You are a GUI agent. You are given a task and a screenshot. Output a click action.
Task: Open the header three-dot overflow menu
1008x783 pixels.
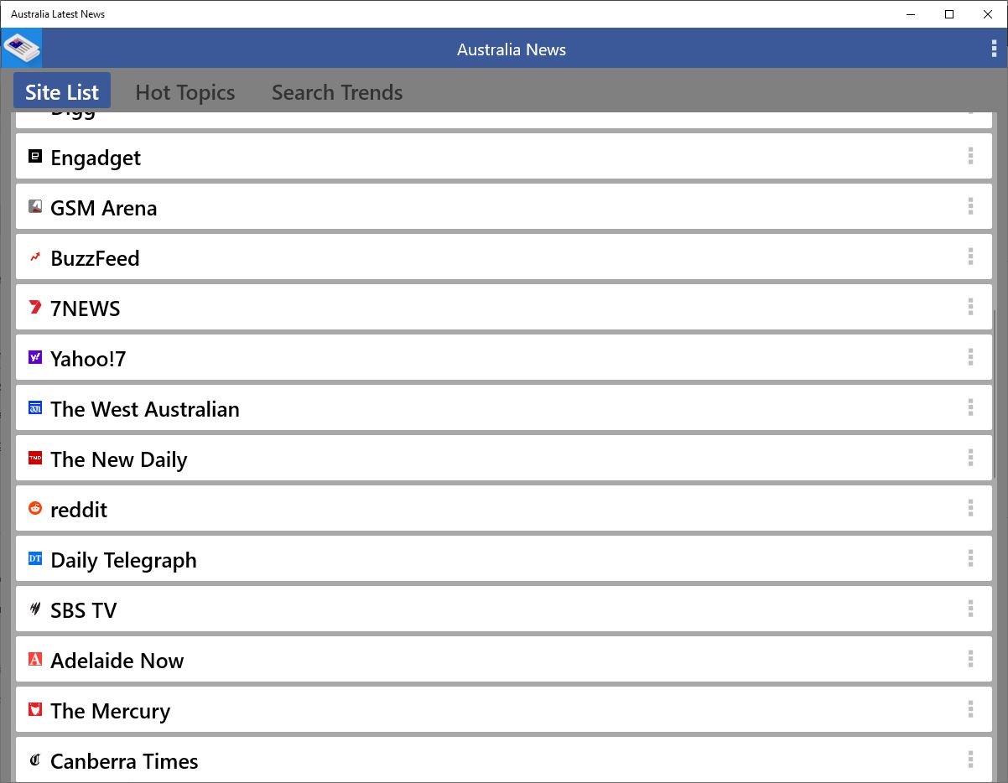click(x=994, y=49)
